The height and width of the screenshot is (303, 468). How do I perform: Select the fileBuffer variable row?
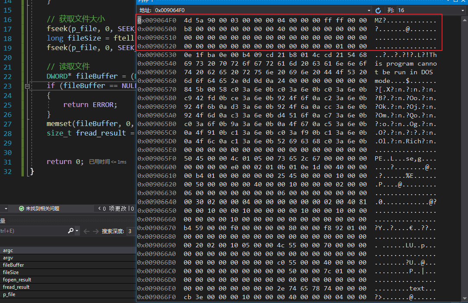13,265
